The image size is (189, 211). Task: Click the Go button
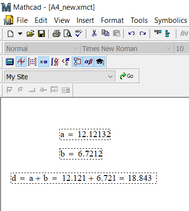coord(127,76)
